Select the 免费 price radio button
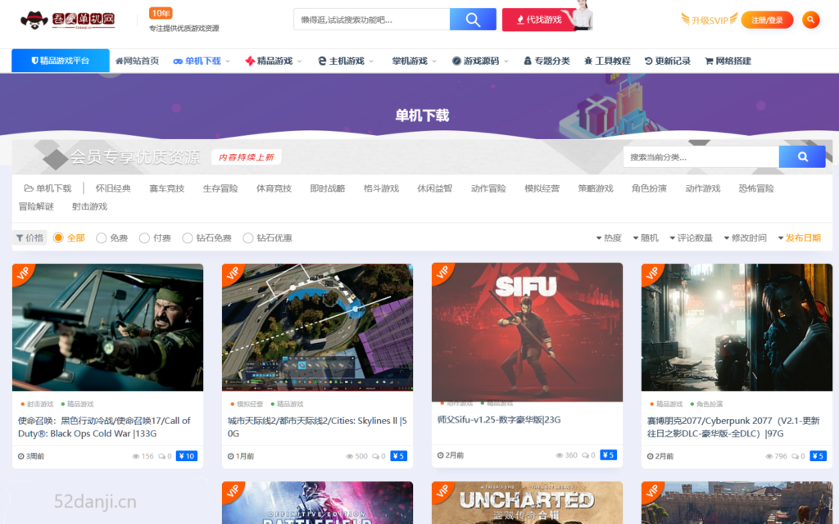The image size is (839, 524). (101, 238)
